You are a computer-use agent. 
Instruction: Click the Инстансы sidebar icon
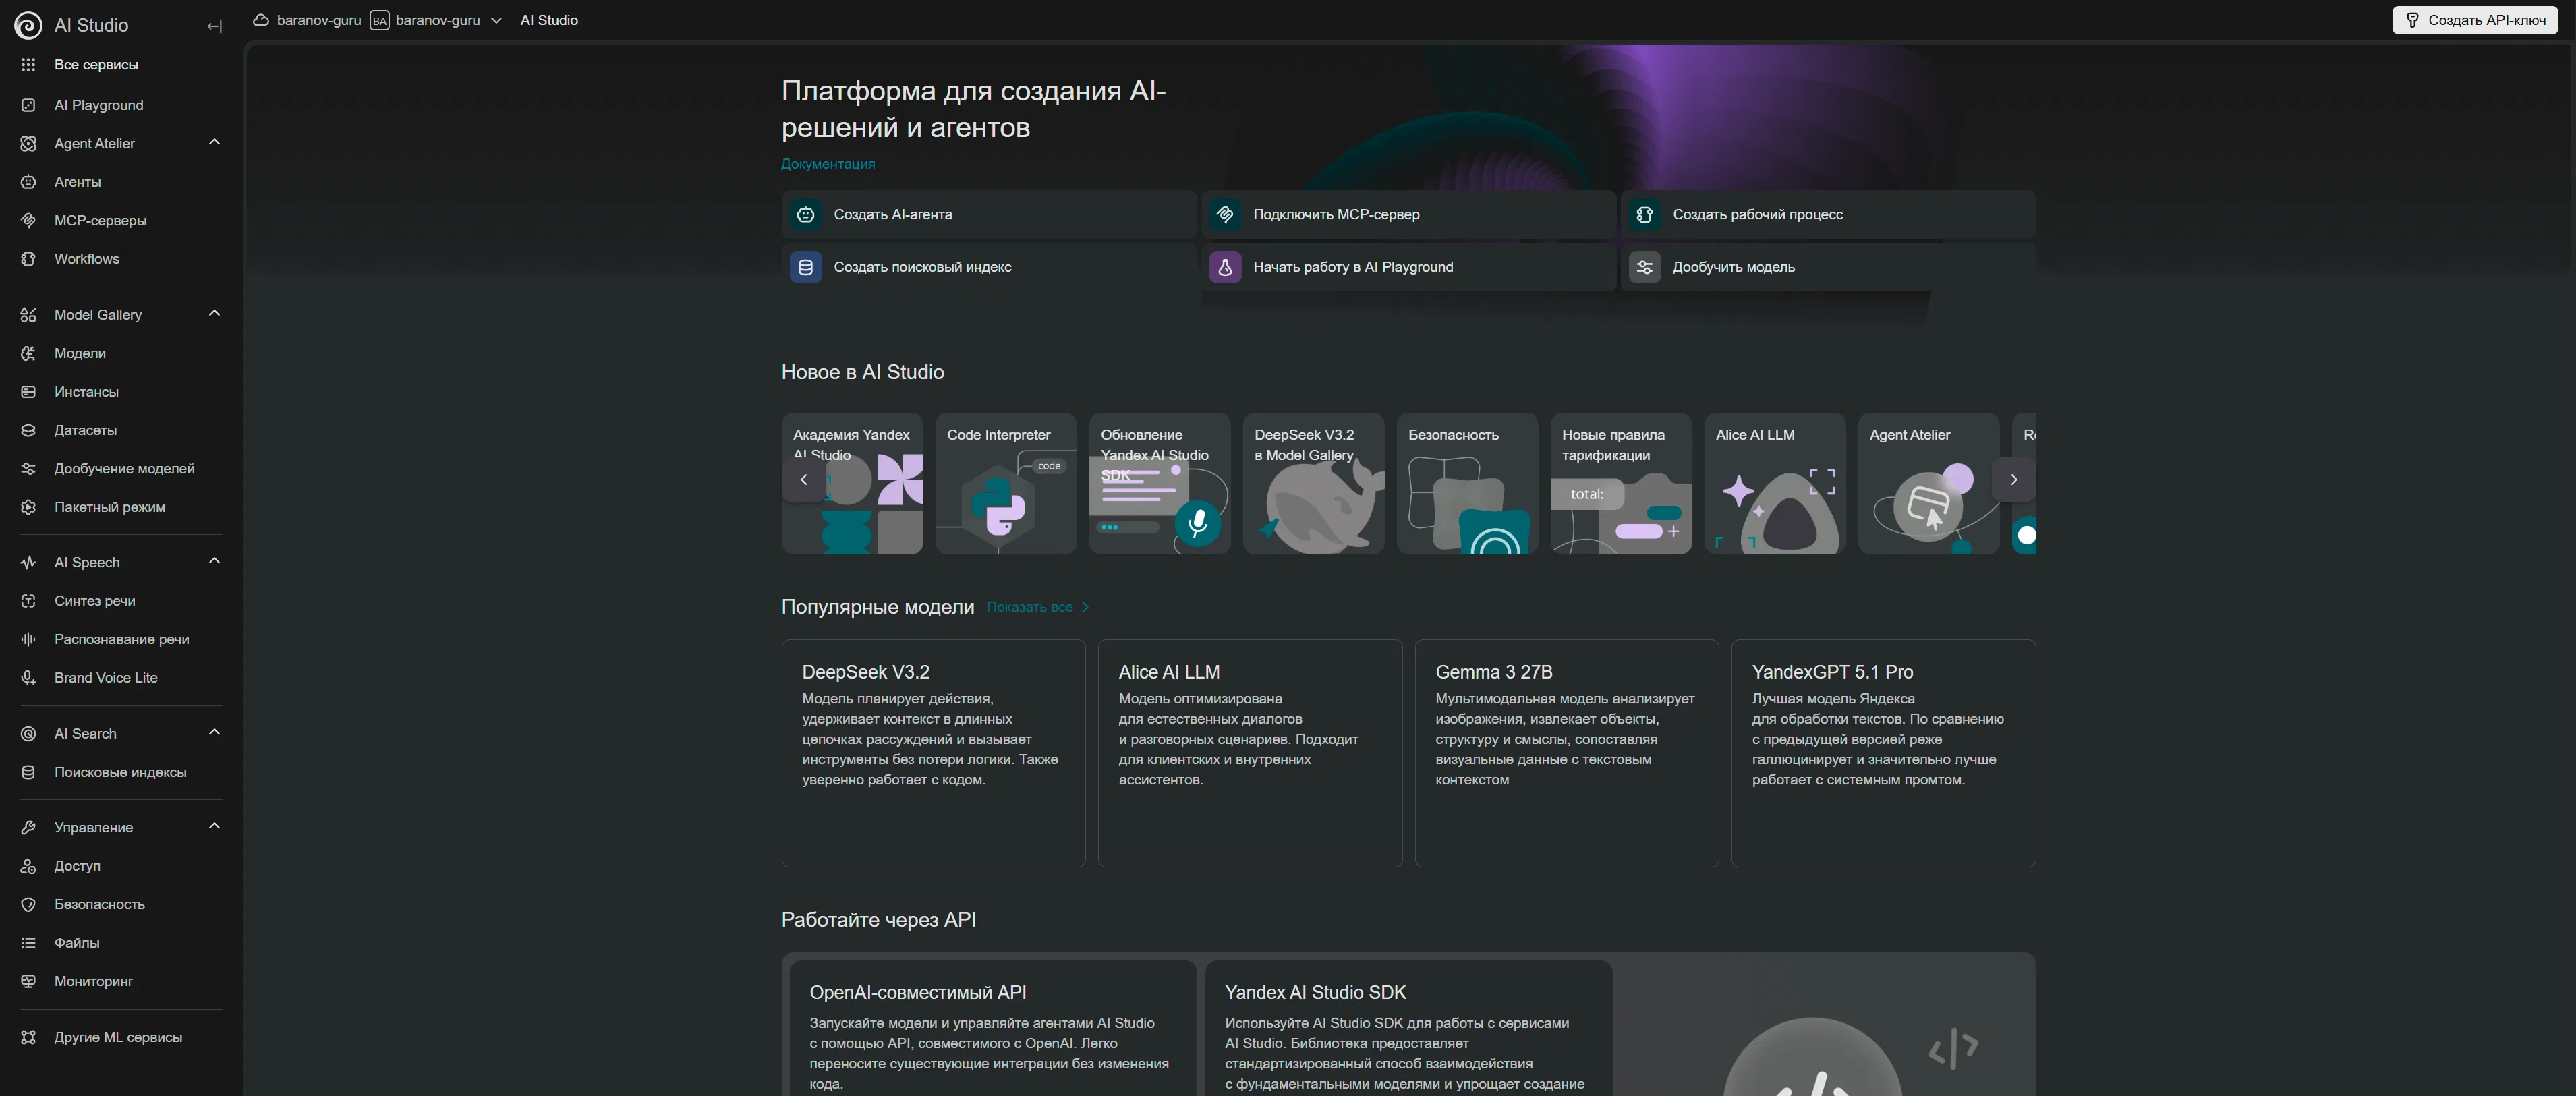point(28,392)
